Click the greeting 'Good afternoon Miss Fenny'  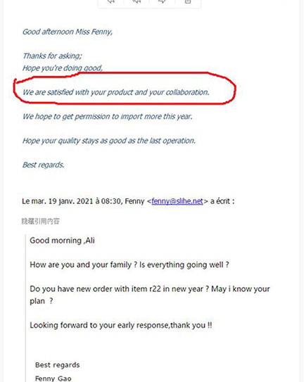click(x=68, y=32)
